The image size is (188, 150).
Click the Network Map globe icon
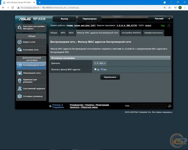coord(19,42)
